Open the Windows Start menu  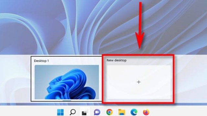coord(60,112)
